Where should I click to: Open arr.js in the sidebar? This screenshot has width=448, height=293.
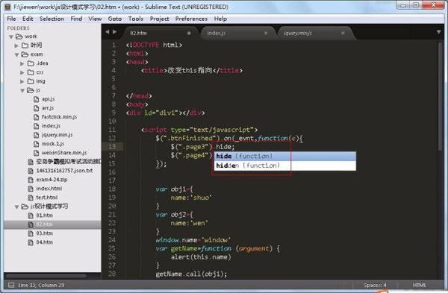point(48,108)
